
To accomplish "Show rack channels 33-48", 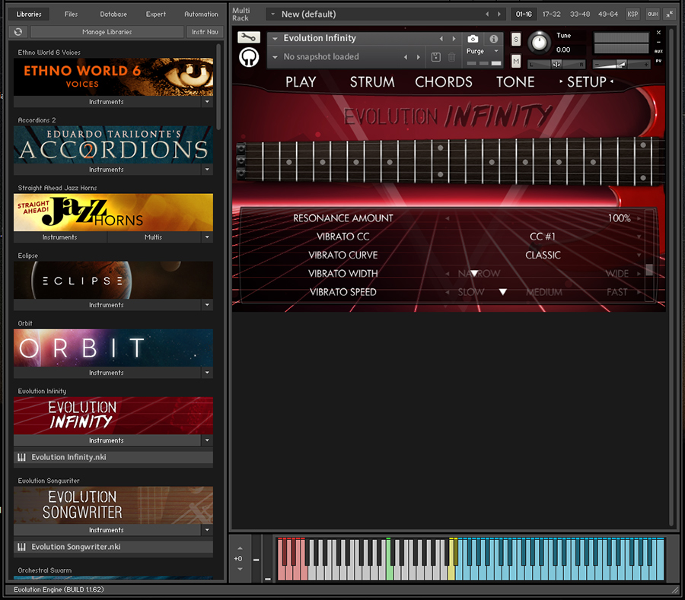I will coord(580,14).
